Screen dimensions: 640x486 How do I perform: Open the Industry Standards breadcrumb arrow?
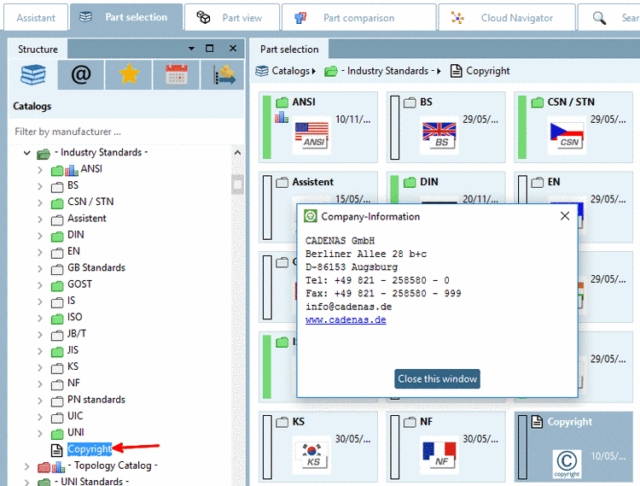[439, 72]
